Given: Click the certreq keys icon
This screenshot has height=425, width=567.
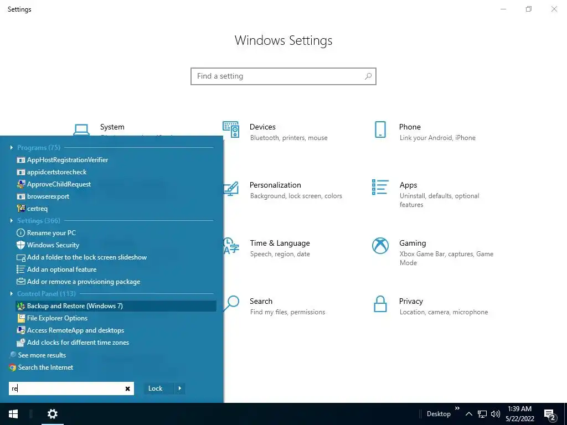Looking at the screenshot, I should click(21, 209).
